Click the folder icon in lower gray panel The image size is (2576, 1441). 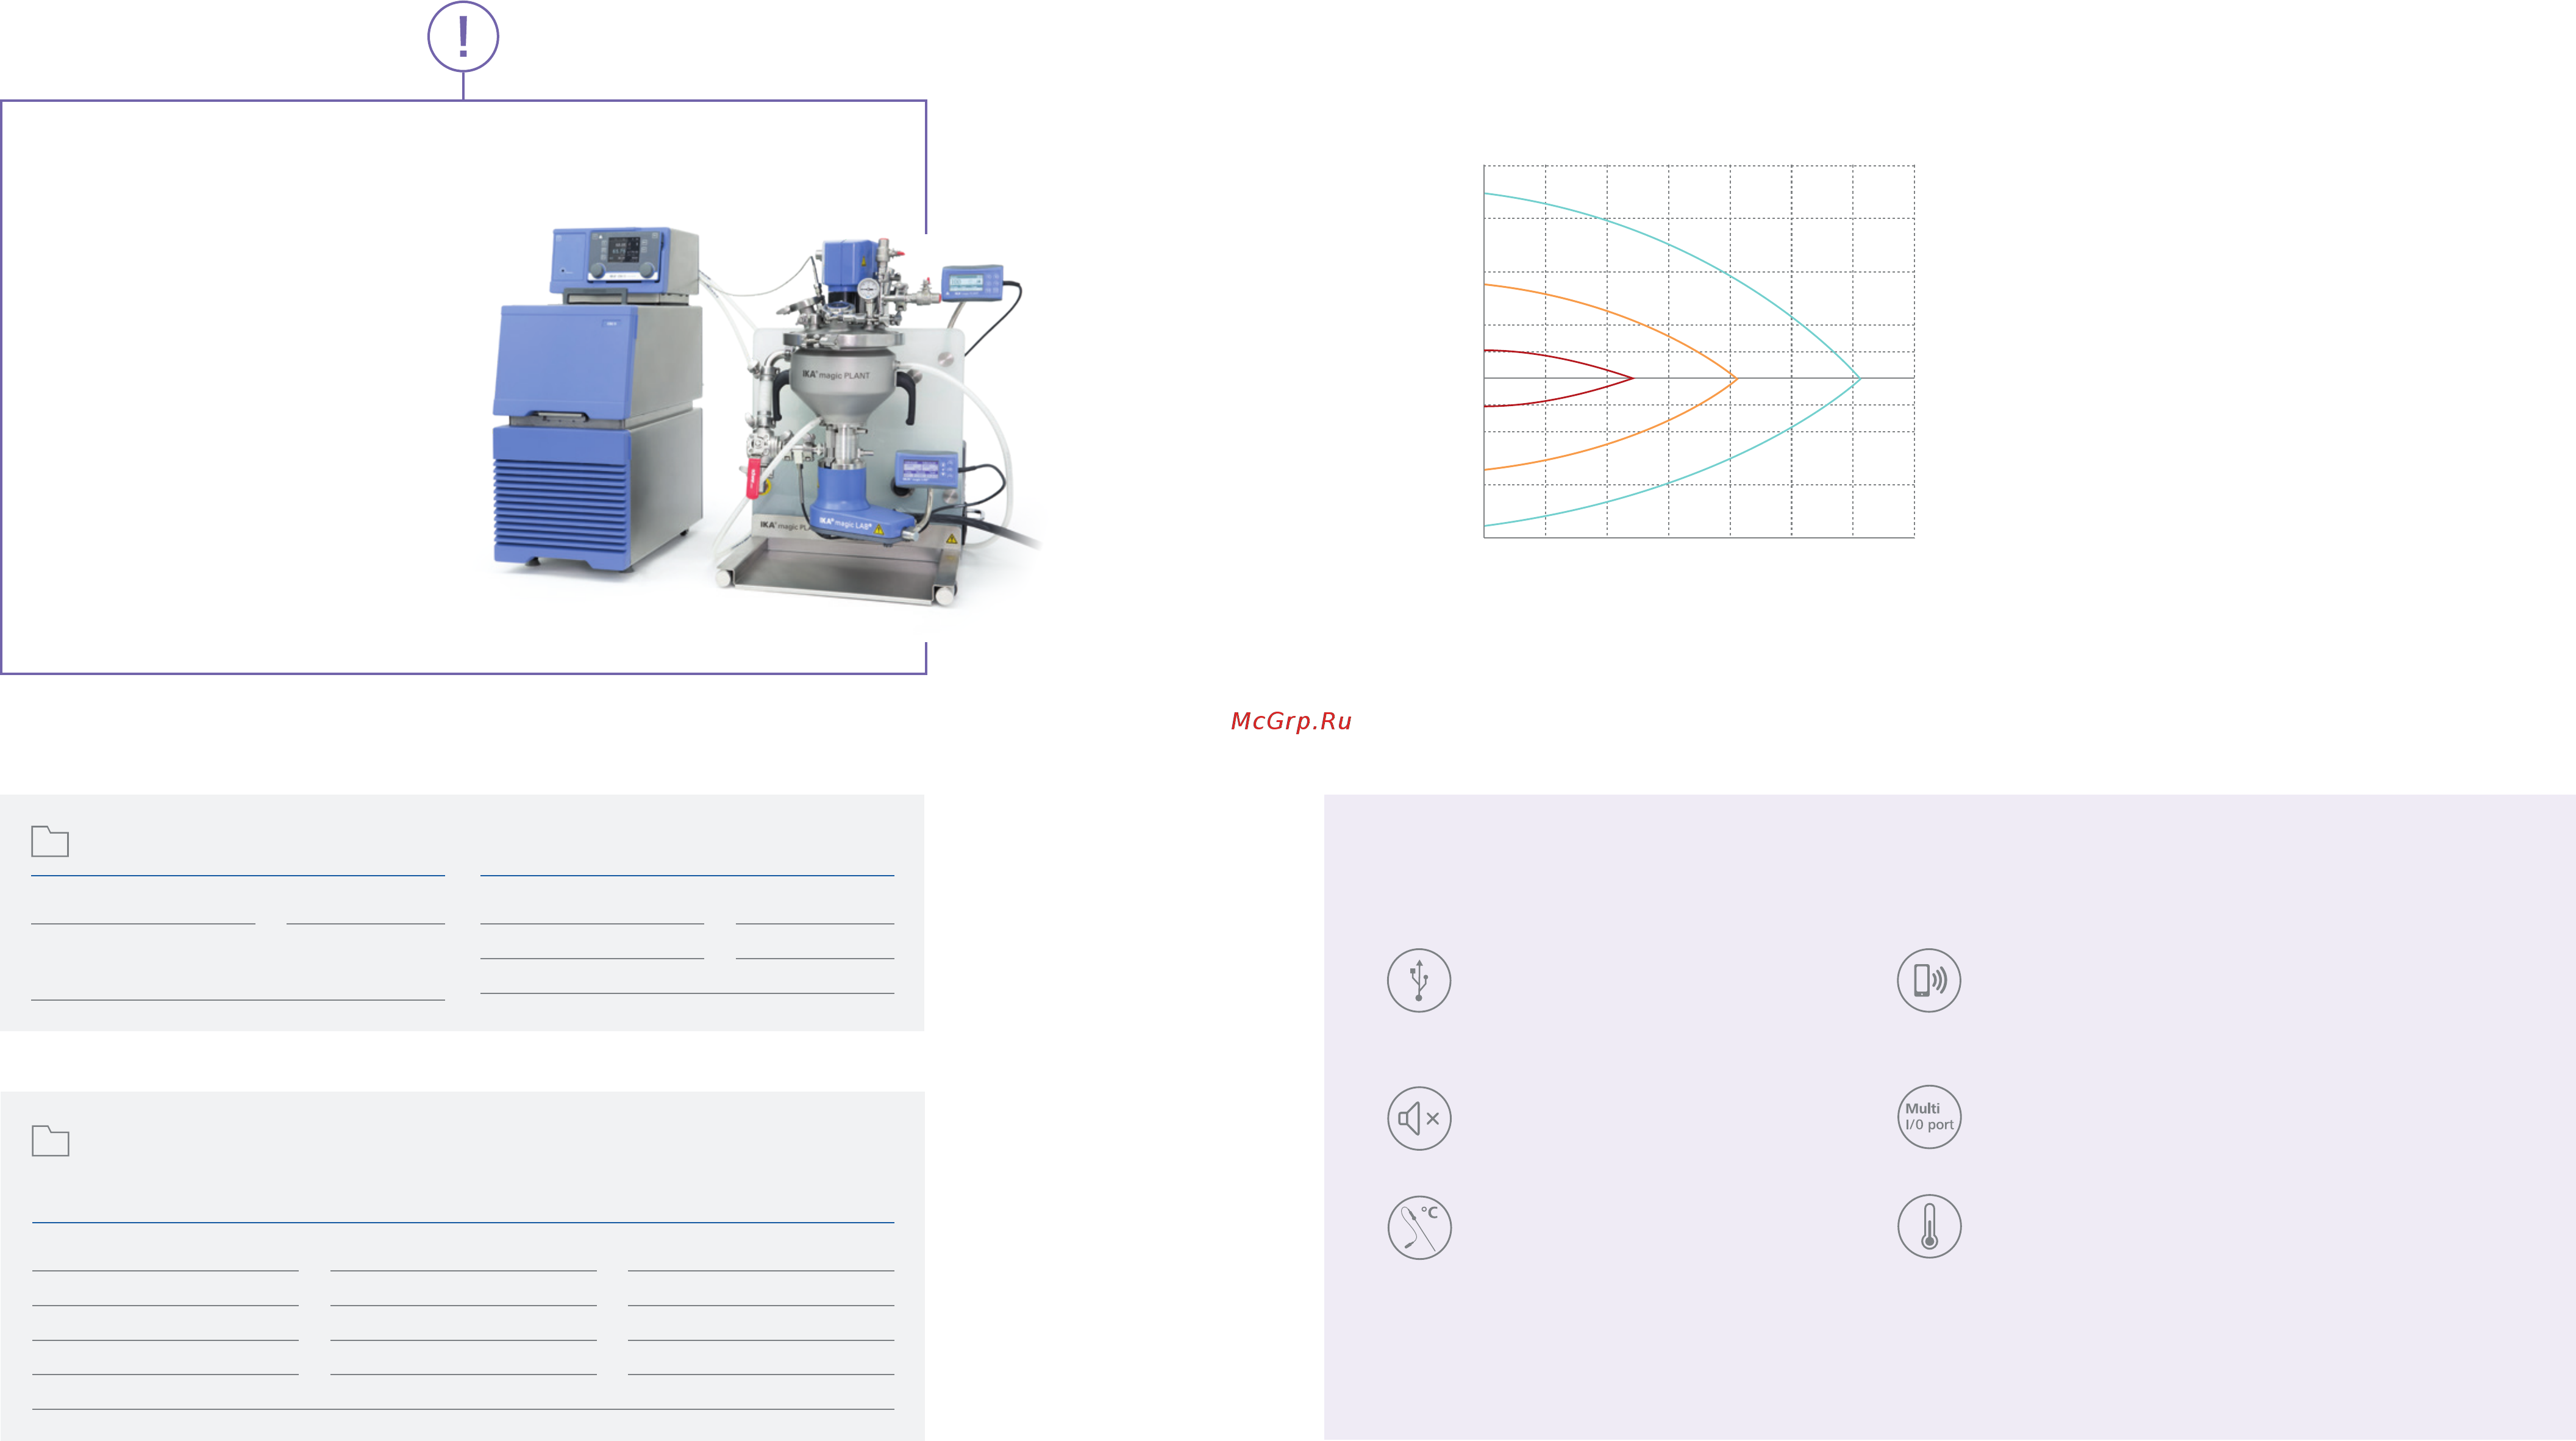click(50, 1141)
